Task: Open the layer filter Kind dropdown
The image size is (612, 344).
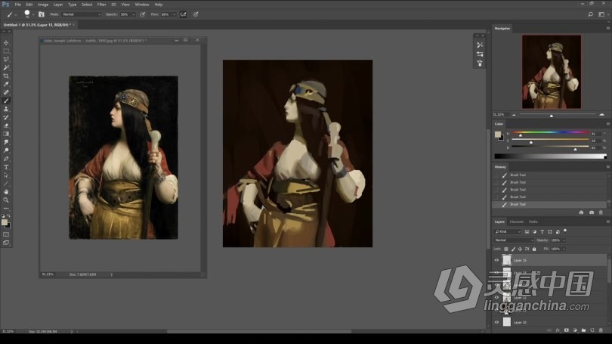Action: 508,231
